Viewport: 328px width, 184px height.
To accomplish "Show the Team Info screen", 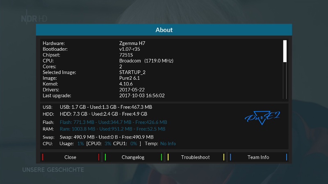I will (x=258, y=157).
